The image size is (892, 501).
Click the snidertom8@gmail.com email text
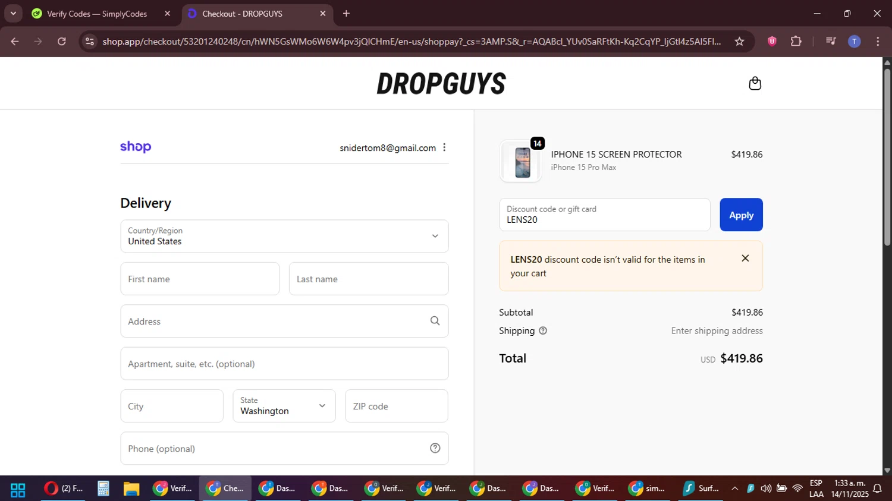click(x=388, y=148)
